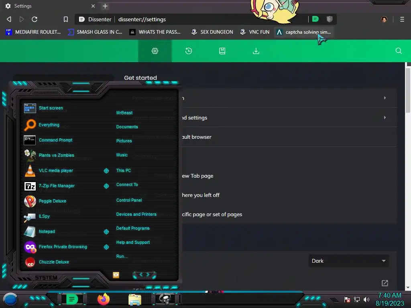Open the SMASH GLASS IN C... bookmark
This screenshot has width=411, height=308.
click(95, 32)
